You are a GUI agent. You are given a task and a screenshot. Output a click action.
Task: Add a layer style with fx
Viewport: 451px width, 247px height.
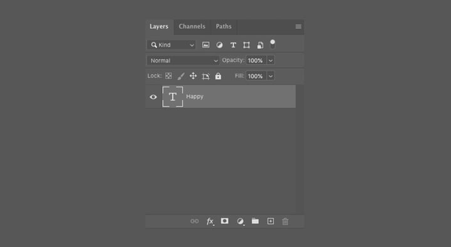[x=210, y=221]
